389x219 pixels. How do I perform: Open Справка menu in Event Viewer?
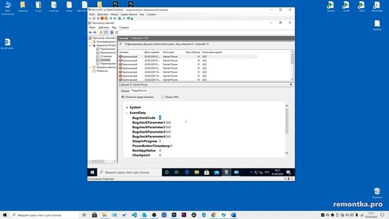click(x=124, y=27)
